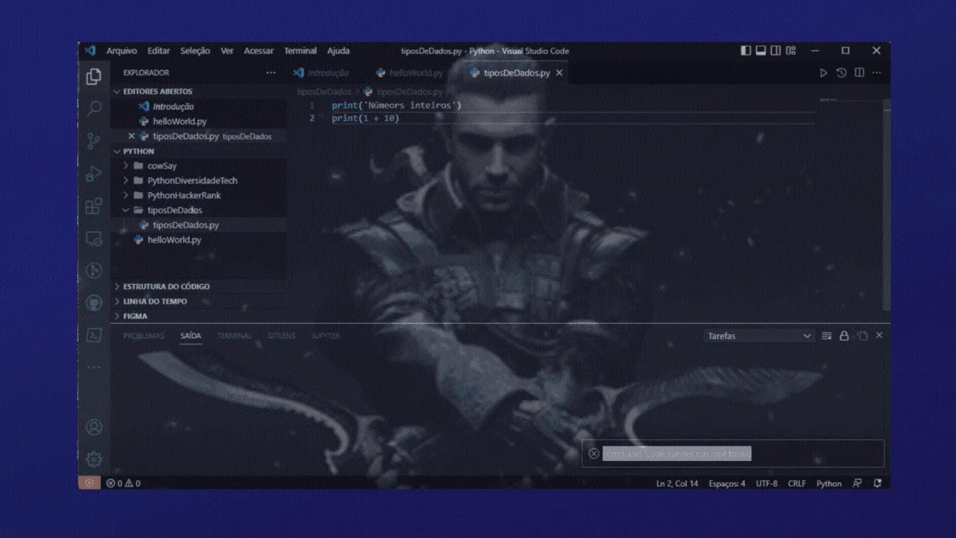The height and width of the screenshot is (538, 956).
Task: Switch to the GitLens panel tab
Action: [x=281, y=336]
